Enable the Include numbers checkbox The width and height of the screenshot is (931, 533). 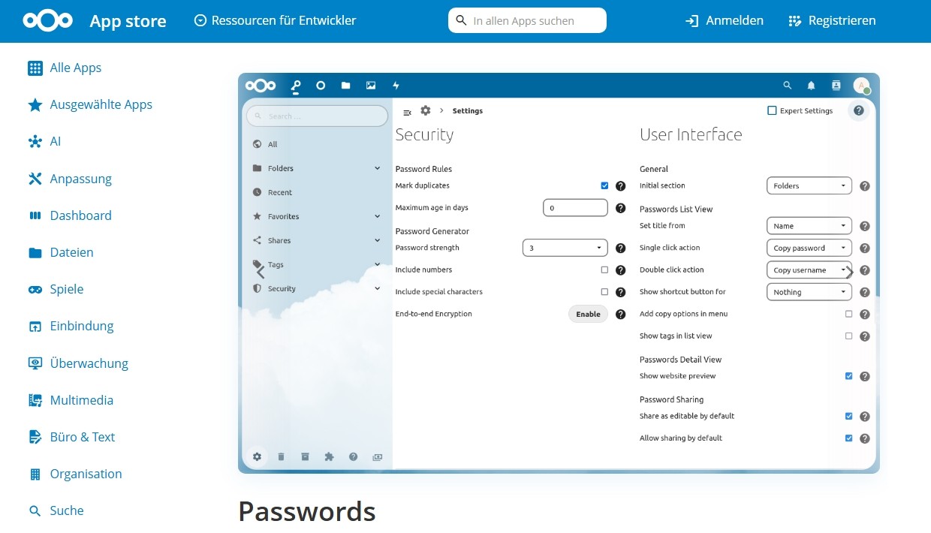click(x=604, y=270)
